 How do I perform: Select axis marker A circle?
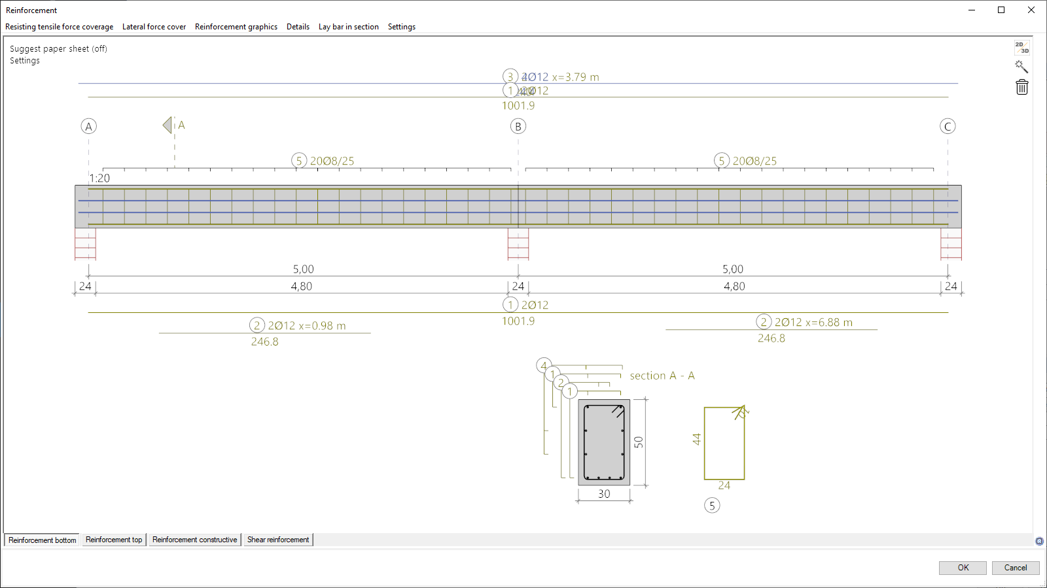coord(89,126)
